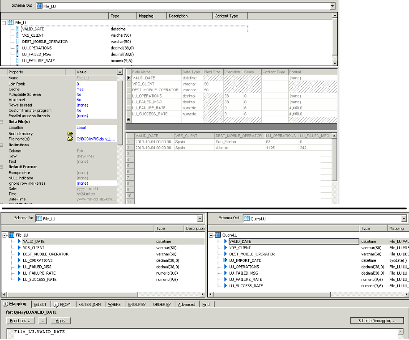Screen dimensions: 409x340
Task: Open the Schema In File_LU dropdown
Action: click(200, 218)
